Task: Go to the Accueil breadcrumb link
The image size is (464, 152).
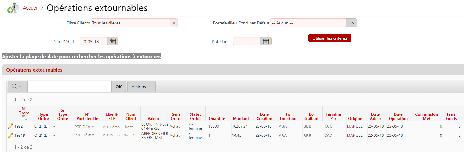Action: (31, 8)
